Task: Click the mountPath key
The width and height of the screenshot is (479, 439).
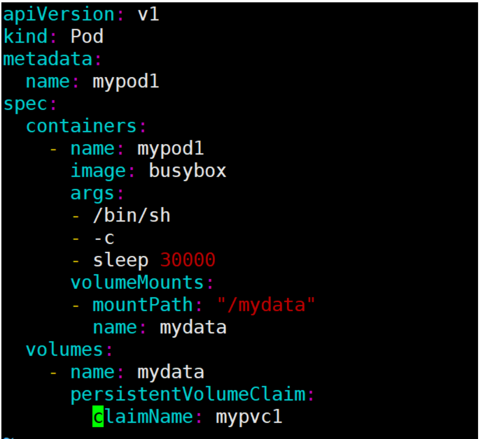Action: (143, 305)
